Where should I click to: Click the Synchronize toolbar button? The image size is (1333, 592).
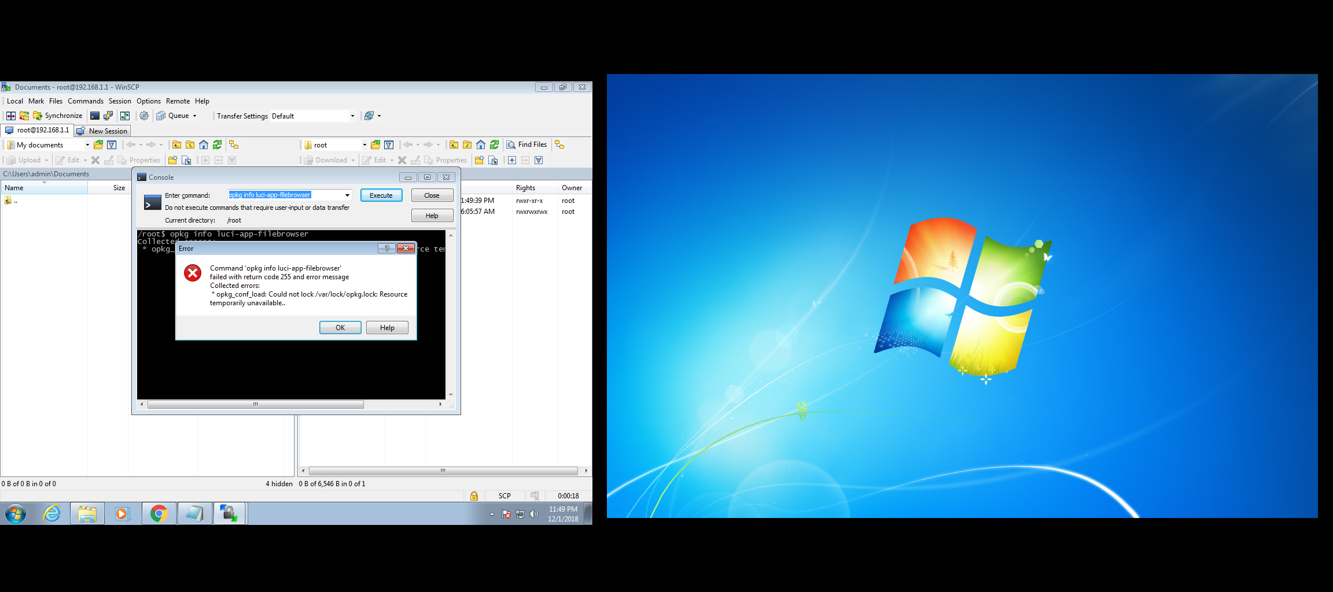(x=57, y=116)
